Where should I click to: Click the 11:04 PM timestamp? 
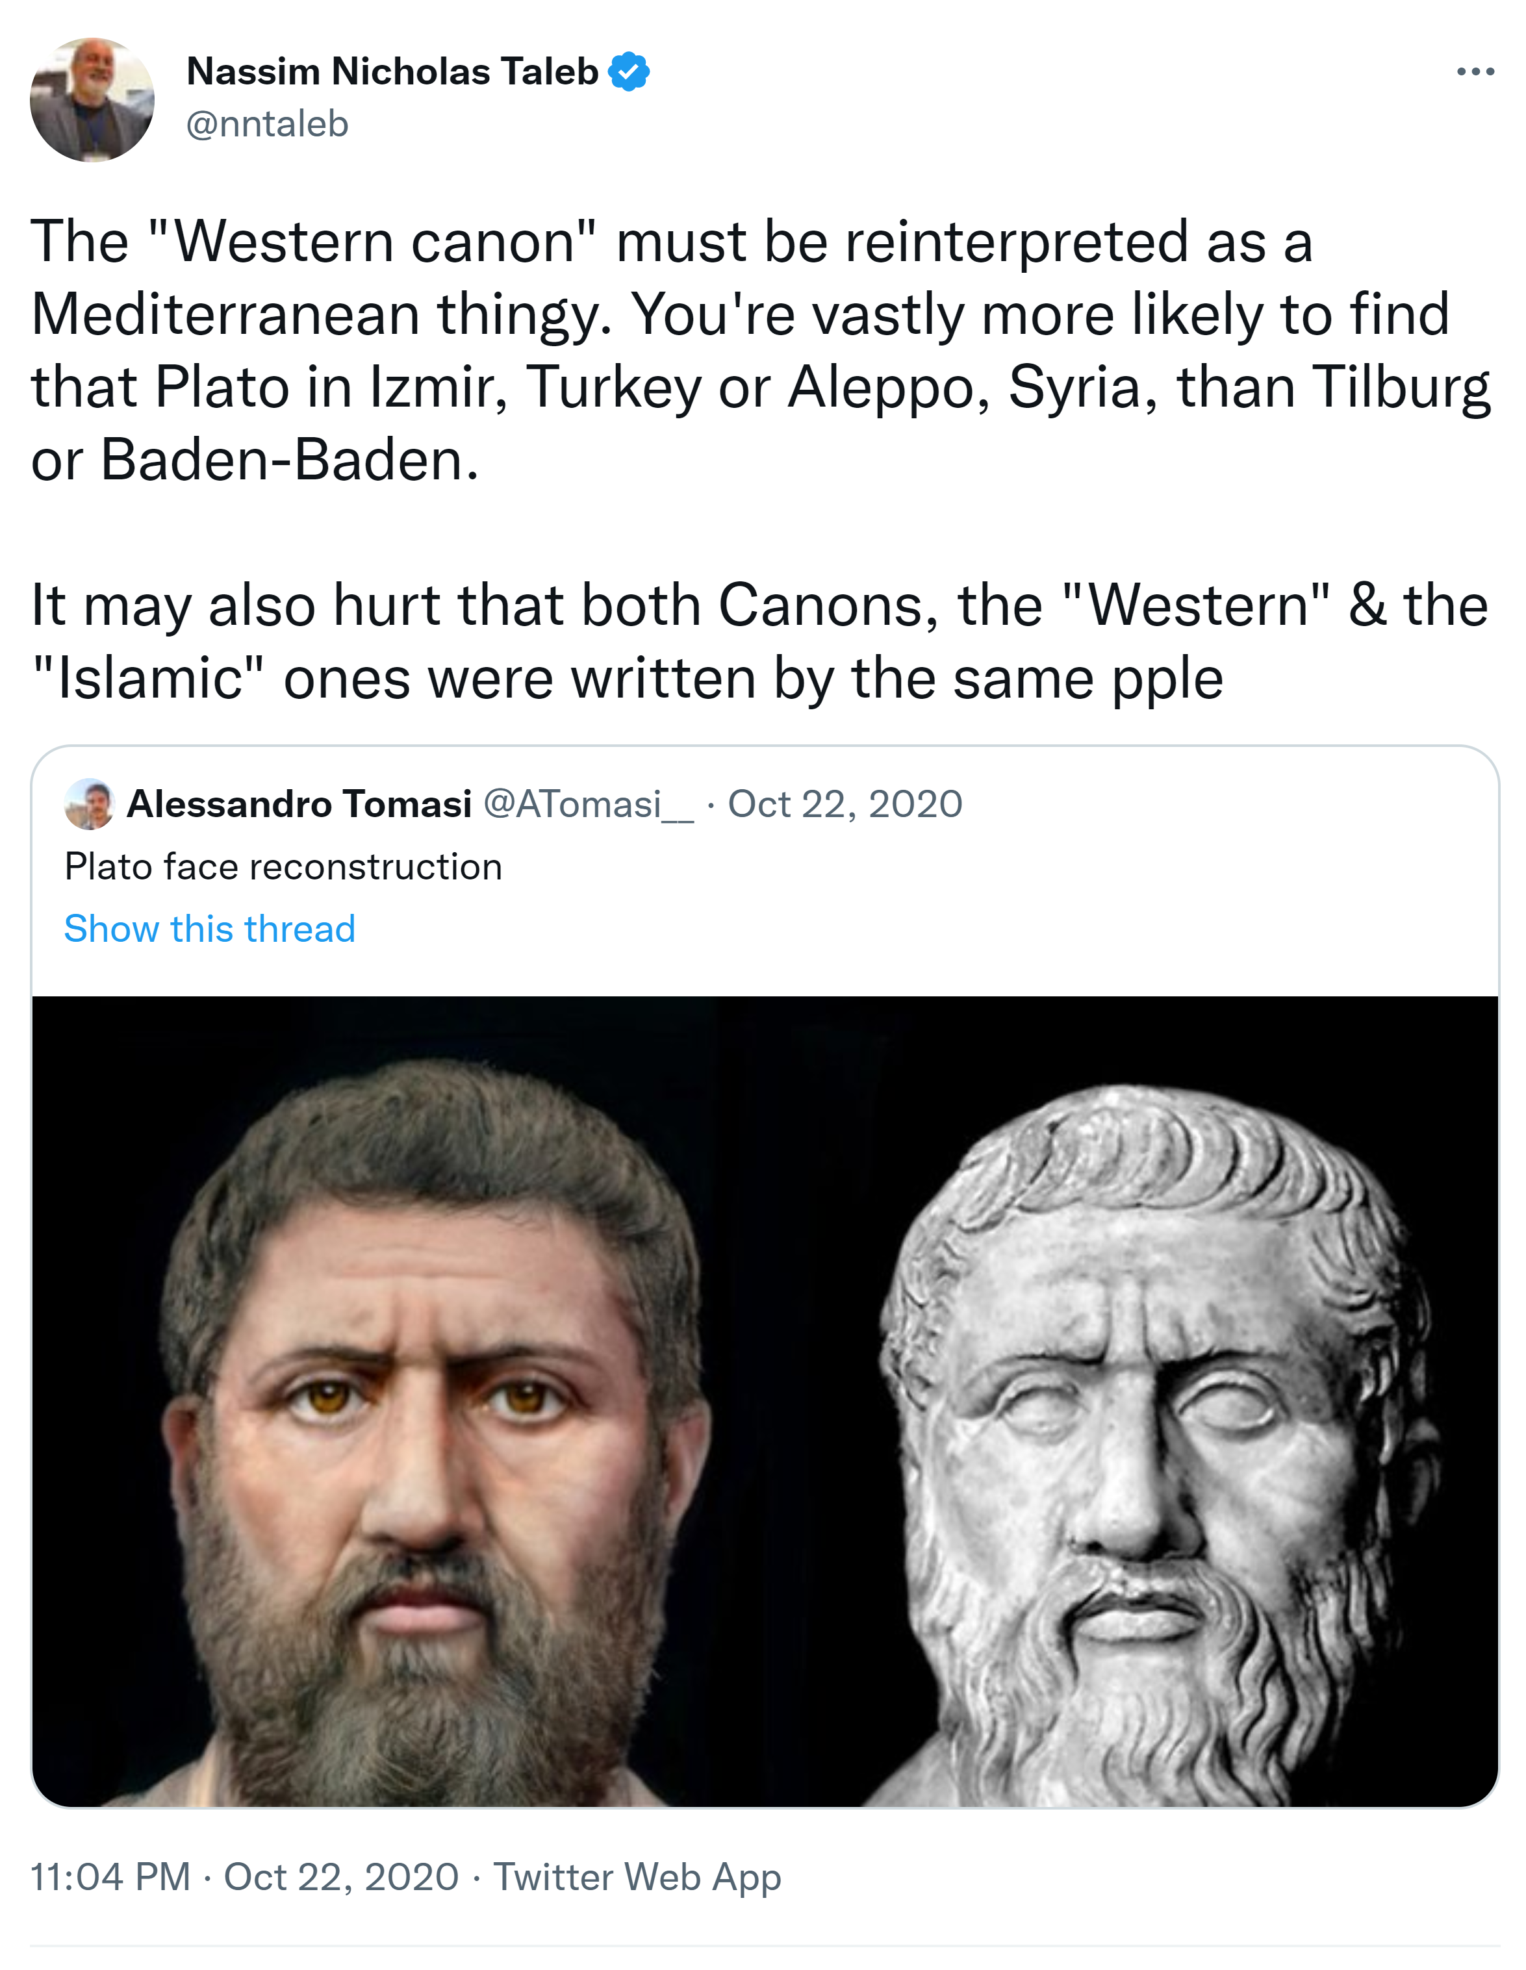tap(110, 1877)
